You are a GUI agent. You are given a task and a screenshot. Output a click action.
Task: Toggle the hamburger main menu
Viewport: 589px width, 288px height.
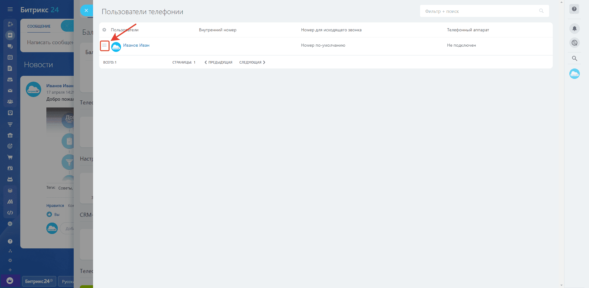(10, 9)
